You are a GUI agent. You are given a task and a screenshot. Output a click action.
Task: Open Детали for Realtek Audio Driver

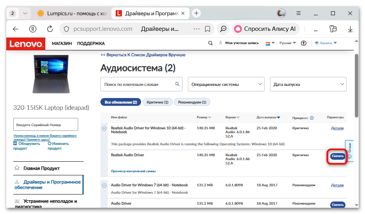[x=337, y=128]
